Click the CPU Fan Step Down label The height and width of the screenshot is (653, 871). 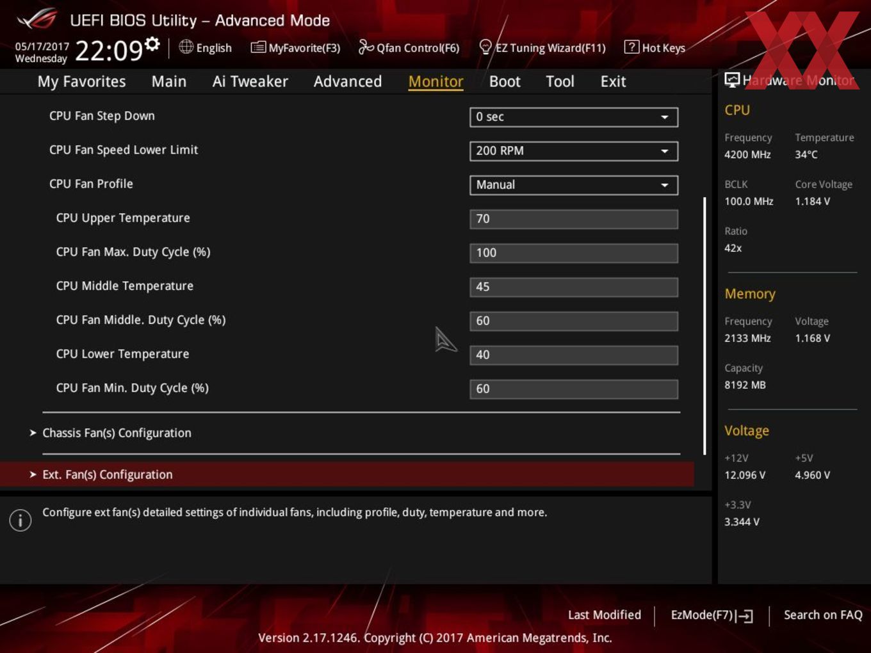[x=102, y=116]
